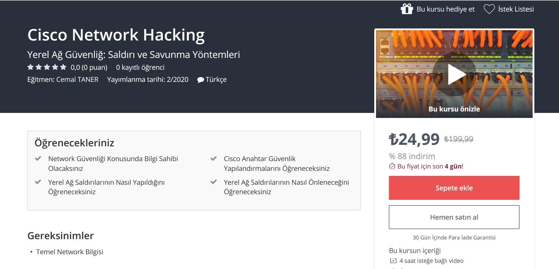
Task: Open Bu kursu hediye et link
Action: click(445, 9)
